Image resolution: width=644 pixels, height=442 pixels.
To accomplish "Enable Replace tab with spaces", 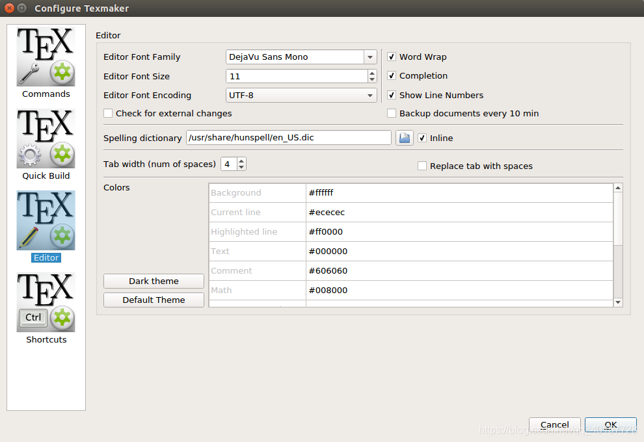I will (422, 166).
